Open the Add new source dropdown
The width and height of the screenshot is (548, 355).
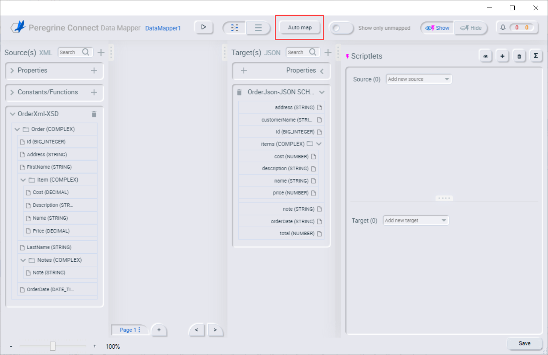pyautogui.click(x=419, y=79)
